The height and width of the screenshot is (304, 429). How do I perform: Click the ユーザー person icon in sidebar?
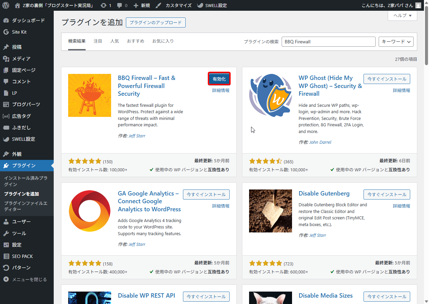click(x=6, y=222)
